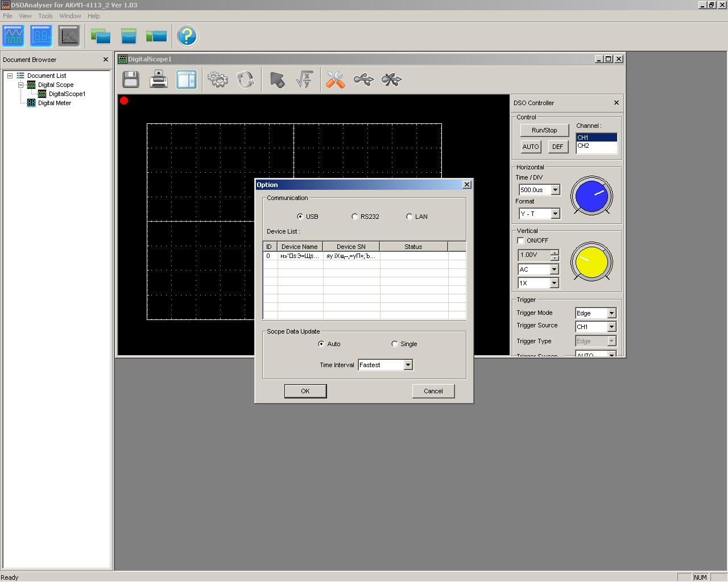
Task: Click the wrench and screwdriver options icon
Action: 336,80
